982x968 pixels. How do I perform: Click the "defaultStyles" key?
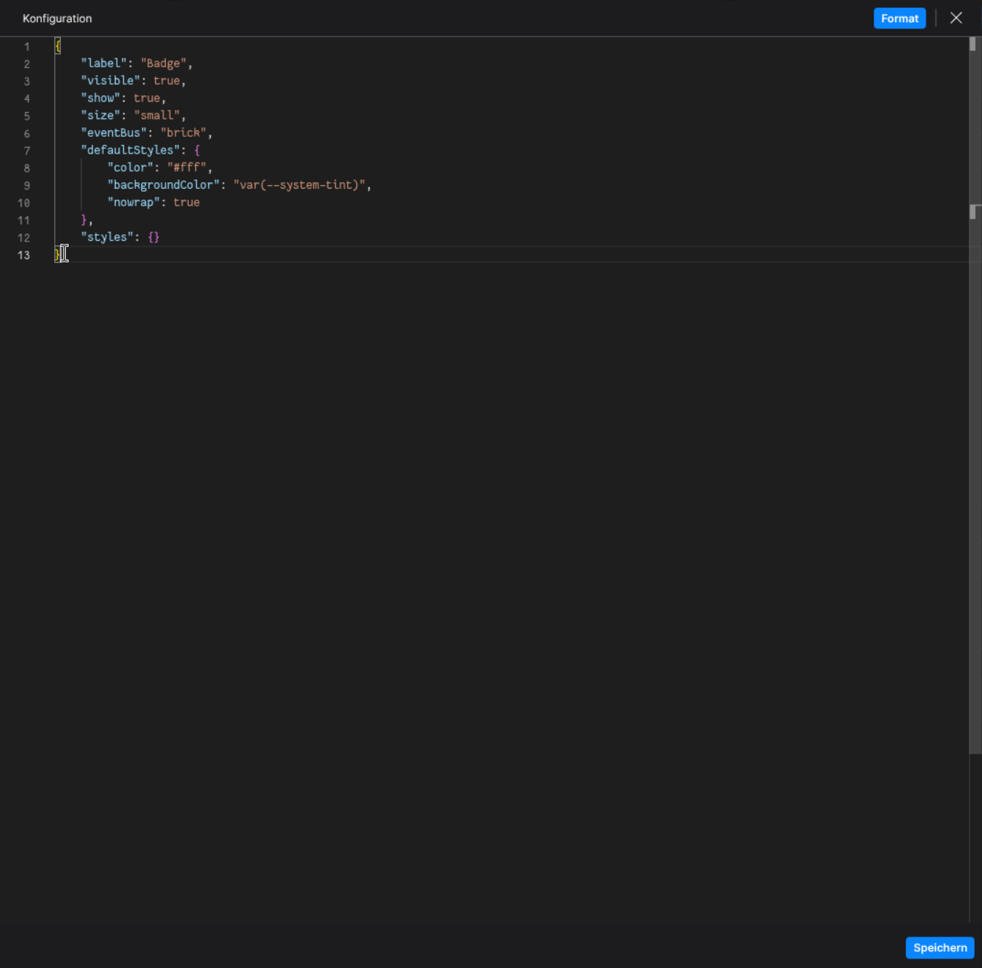coord(130,150)
